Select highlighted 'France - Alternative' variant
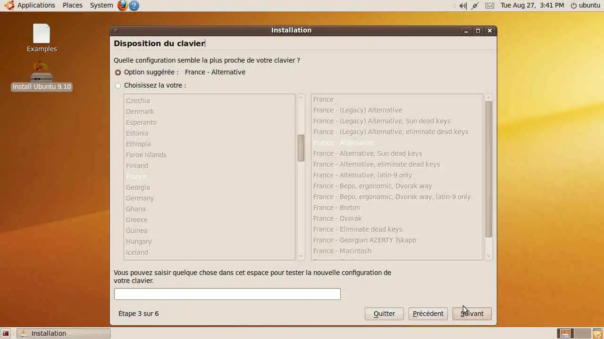The width and height of the screenshot is (604, 339). point(397,143)
